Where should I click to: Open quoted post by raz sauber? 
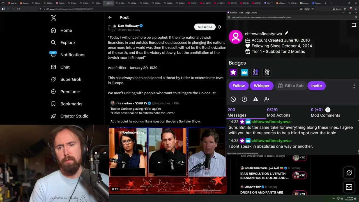[x=167, y=112]
